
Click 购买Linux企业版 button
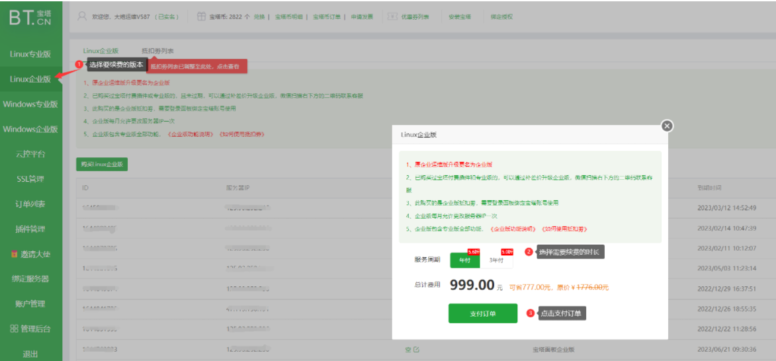[x=102, y=164]
